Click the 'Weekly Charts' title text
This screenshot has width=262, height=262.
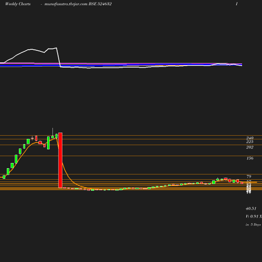(18, 4)
